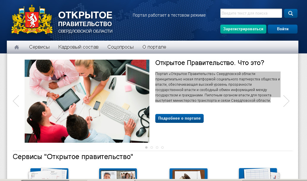Open the service thumbnail with spreadsheet table
The width and height of the screenshot is (307, 181).
(259, 173)
